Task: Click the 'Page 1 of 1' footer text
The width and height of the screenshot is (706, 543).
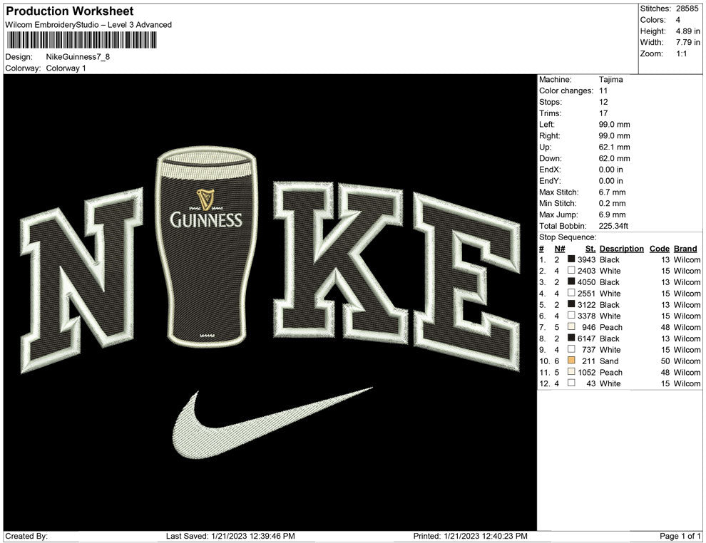Action: click(x=680, y=536)
